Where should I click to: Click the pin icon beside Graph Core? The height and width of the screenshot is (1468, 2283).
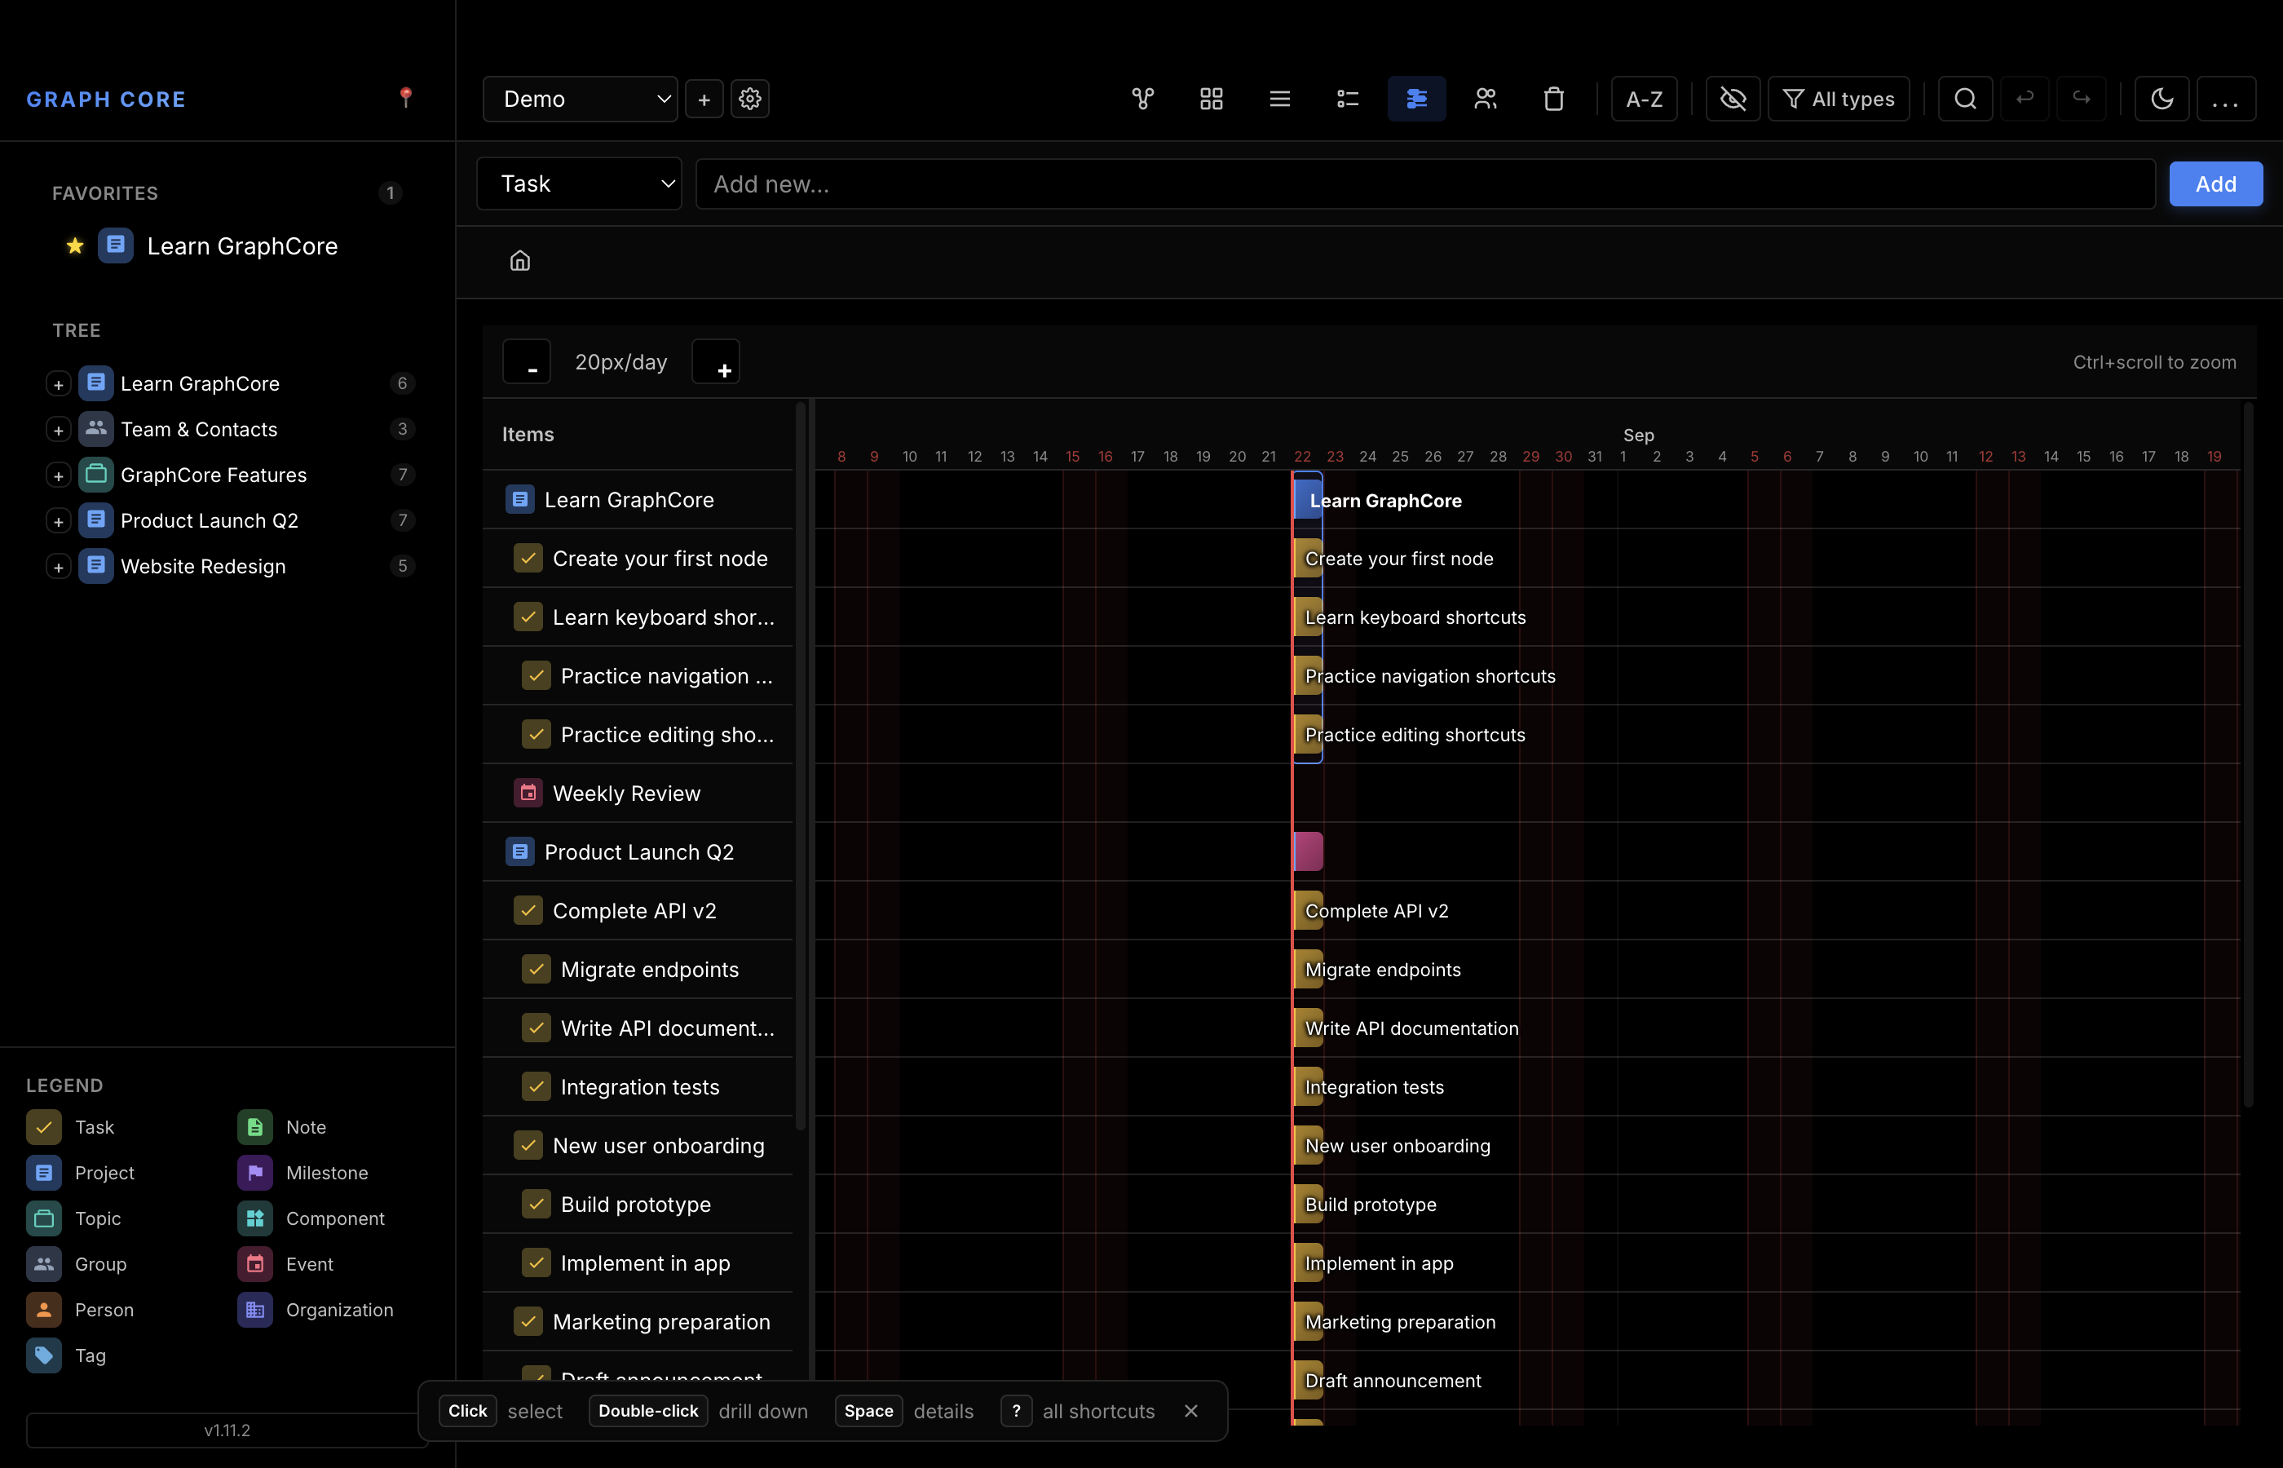pos(406,97)
